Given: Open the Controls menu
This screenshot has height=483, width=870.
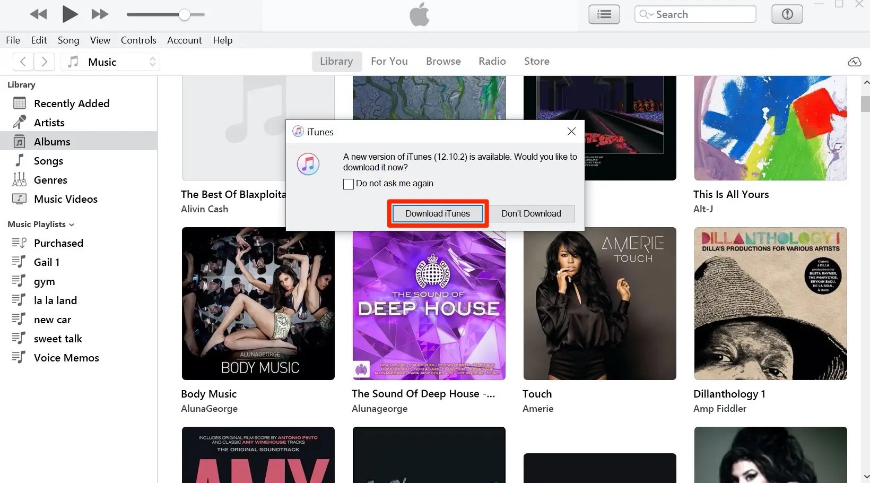Looking at the screenshot, I should 138,40.
